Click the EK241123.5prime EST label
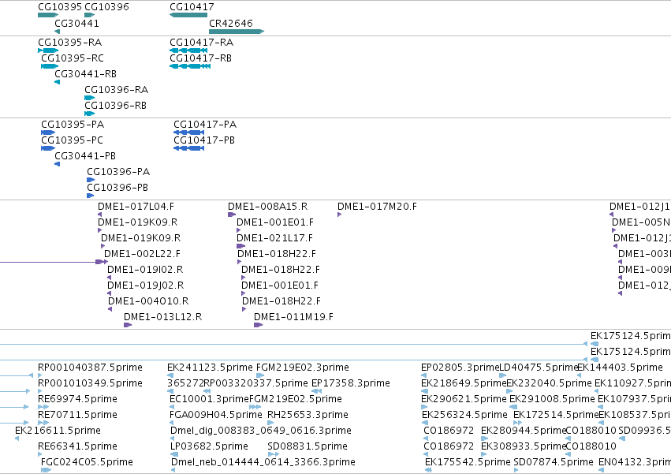The width and height of the screenshot is (671, 474). point(210,368)
